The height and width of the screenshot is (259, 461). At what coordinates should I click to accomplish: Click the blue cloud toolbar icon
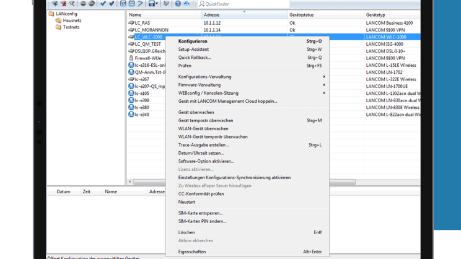click(x=187, y=4)
